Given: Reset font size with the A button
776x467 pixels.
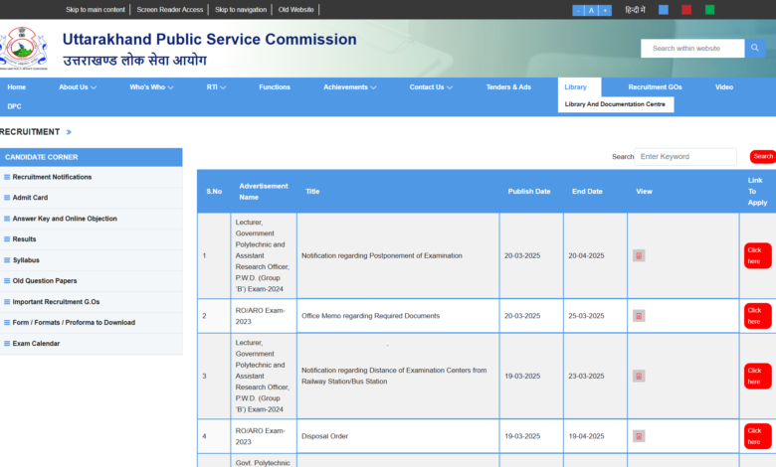Looking at the screenshot, I should point(591,10).
